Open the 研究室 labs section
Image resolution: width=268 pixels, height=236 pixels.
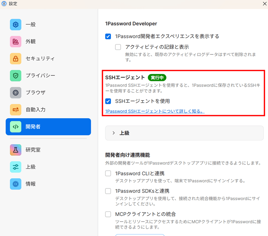coord(48,150)
